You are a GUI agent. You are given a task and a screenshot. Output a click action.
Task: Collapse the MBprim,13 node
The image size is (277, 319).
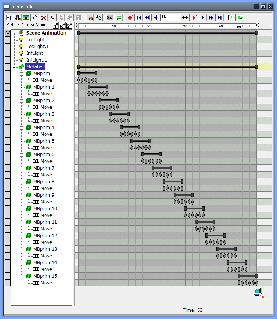21,250
